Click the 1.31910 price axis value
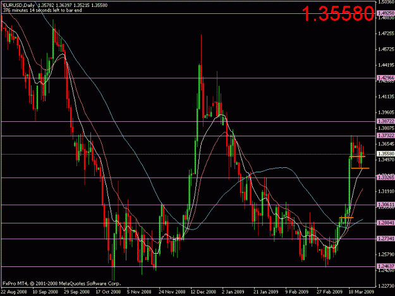Image resolution: width=395 pixels, height=296 pixels. 386,191
